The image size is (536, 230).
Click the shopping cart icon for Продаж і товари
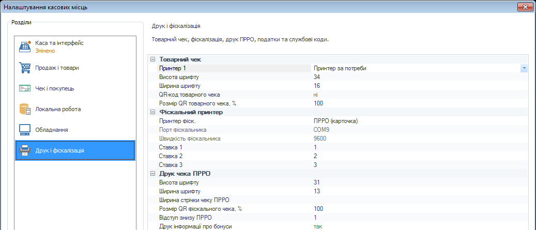tap(25, 68)
